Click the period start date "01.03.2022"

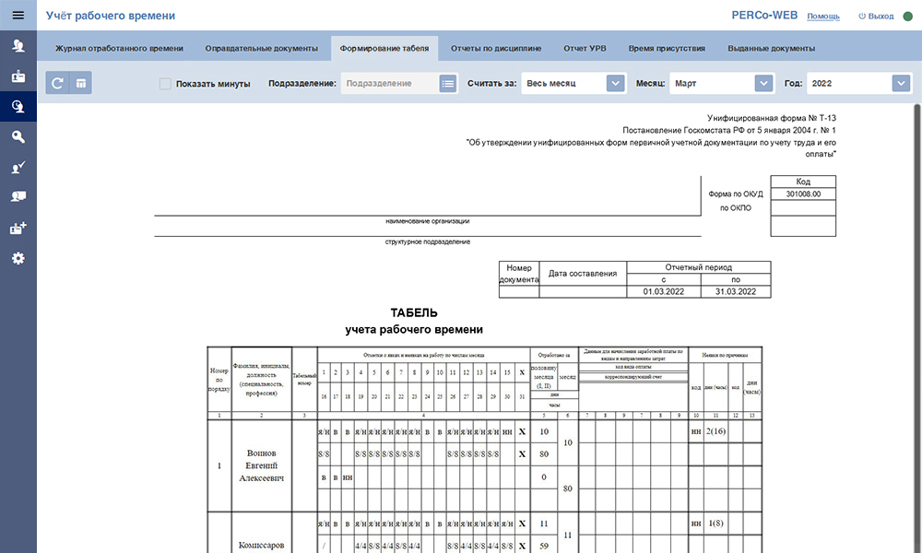(664, 291)
